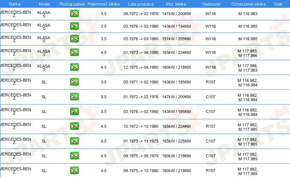290x178 pixels.
Task: Click petrol fuel icon in 143kW / 194KM row
Action: (x=74, y=26)
